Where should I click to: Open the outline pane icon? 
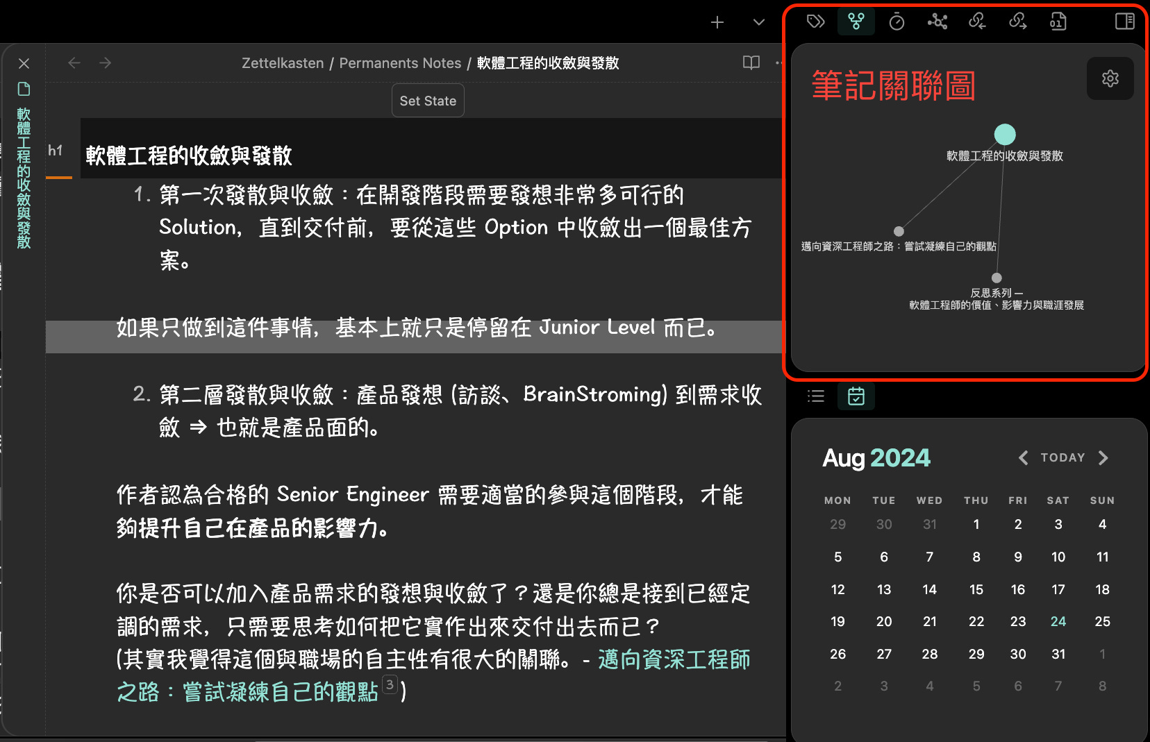816,396
